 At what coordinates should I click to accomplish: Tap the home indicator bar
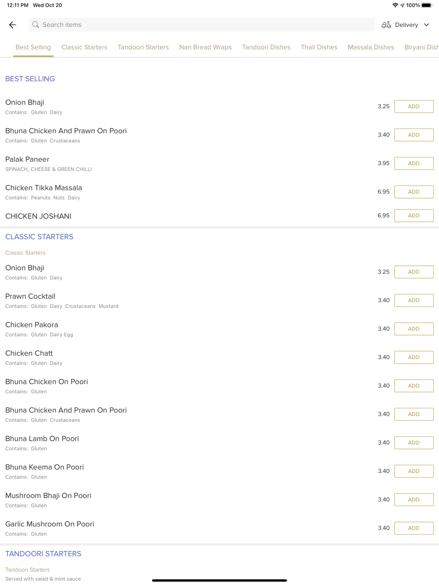tap(219, 581)
